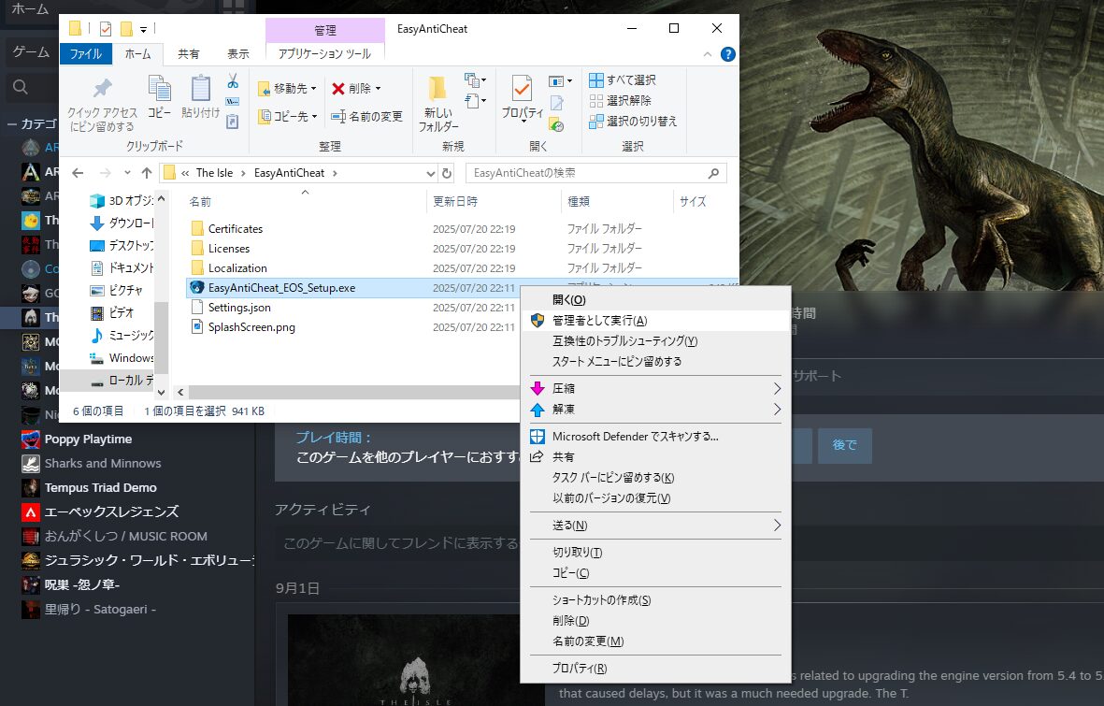
Task: Click the SplashScreen.png file icon
Action: (x=197, y=327)
